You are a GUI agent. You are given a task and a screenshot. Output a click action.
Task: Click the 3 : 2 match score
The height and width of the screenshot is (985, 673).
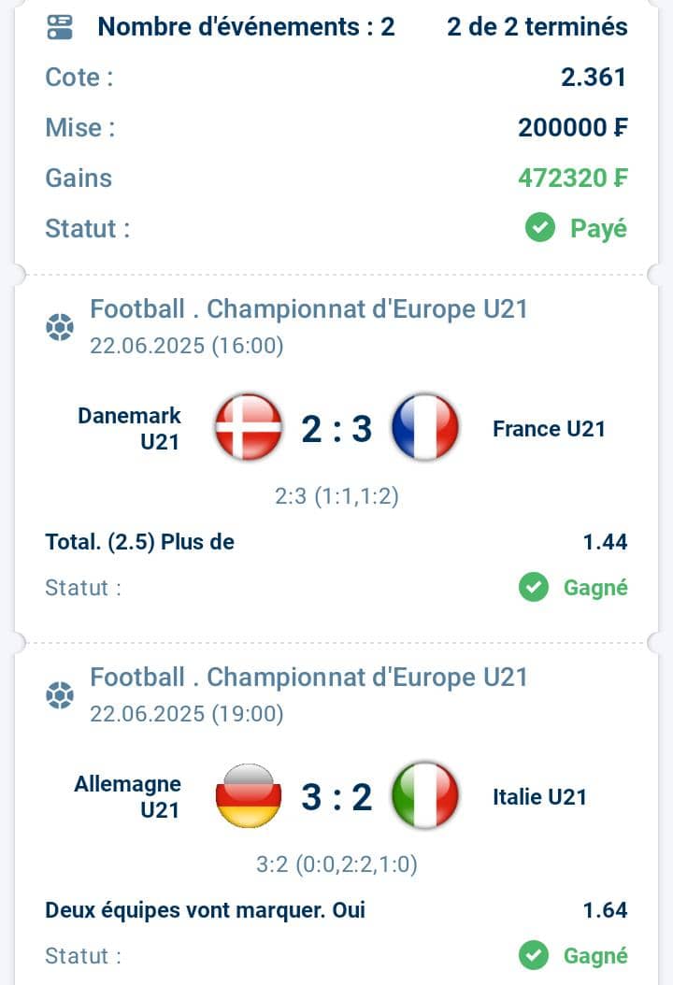336,797
